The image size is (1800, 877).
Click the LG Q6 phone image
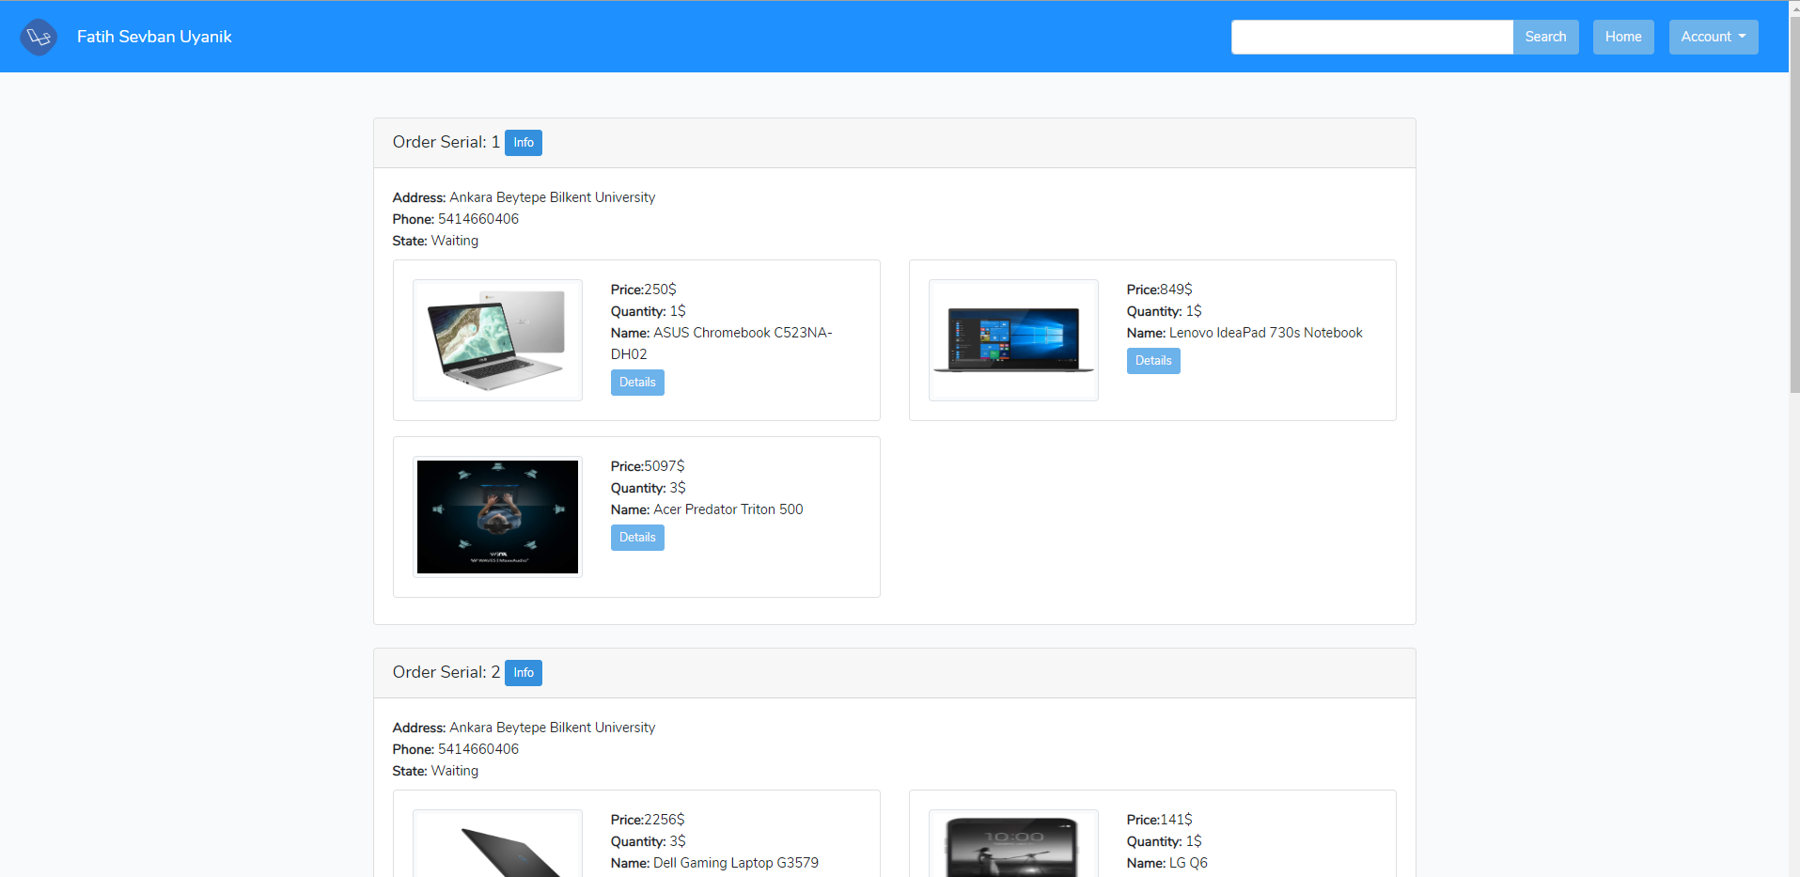click(1013, 843)
